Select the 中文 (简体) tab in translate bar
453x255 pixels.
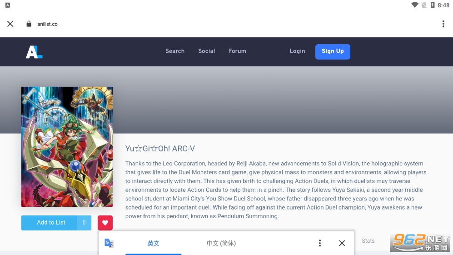(221, 244)
